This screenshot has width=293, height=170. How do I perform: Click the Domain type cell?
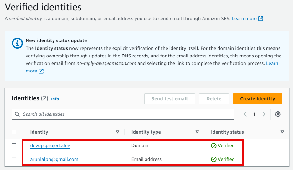pos(140,146)
